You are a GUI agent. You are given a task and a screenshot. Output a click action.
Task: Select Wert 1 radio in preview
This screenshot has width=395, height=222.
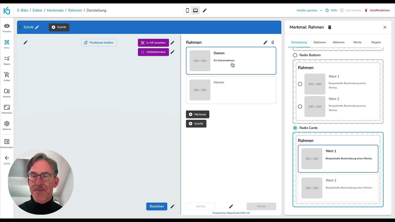[300, 84]
